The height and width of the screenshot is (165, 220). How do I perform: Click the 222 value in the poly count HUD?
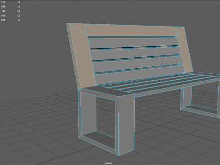tap(3, 20)
